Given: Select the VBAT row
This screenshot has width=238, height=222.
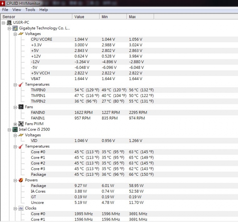Looking at the screenshot, I should click(134, 79).
